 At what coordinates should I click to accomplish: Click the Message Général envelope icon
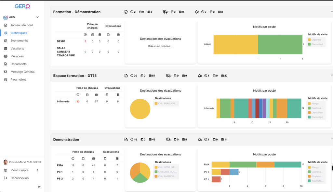coord(6,72)
